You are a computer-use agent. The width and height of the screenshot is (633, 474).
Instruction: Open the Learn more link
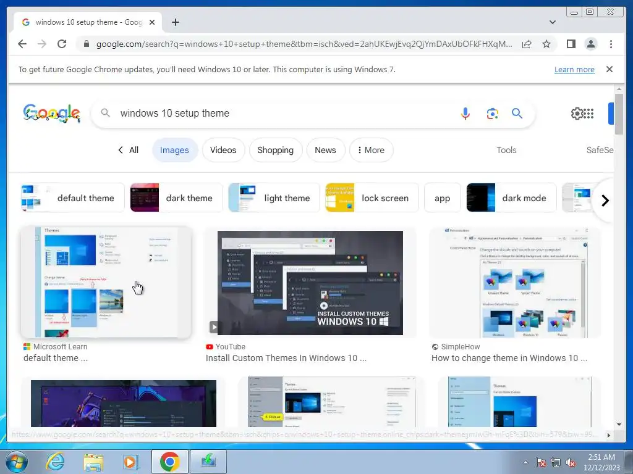574,69
